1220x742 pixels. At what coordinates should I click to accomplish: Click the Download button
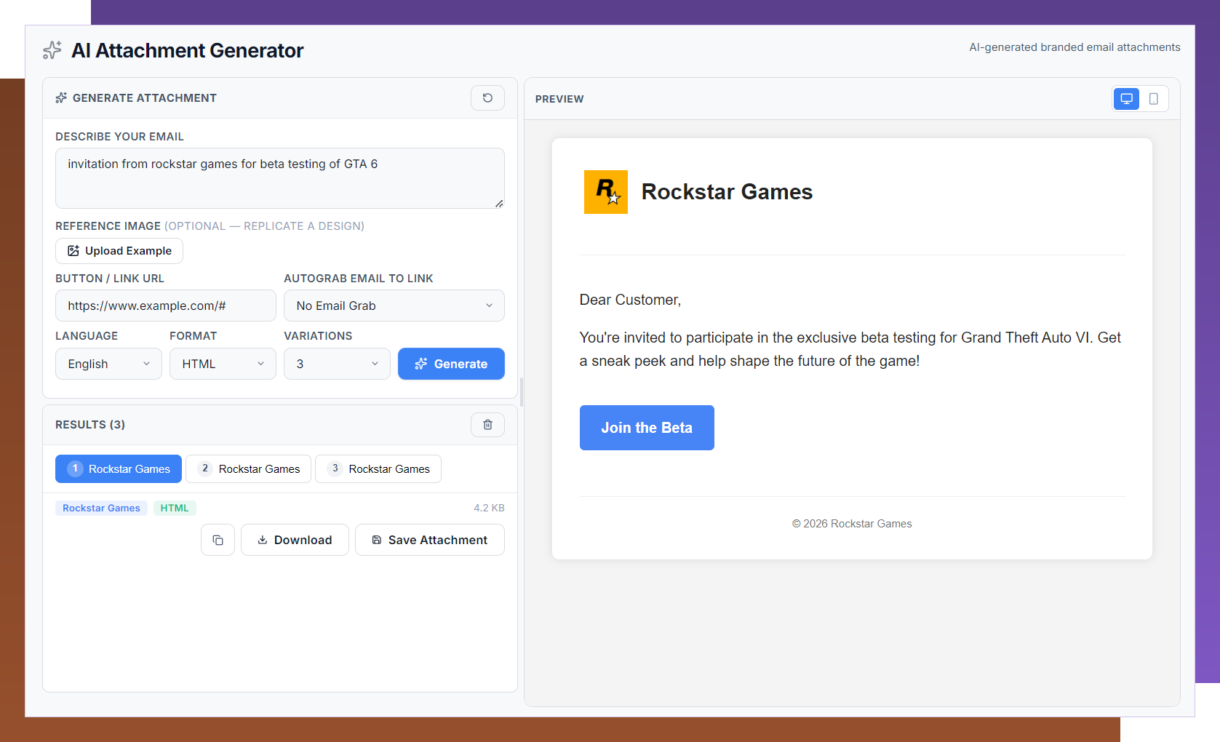coord(295,540)
